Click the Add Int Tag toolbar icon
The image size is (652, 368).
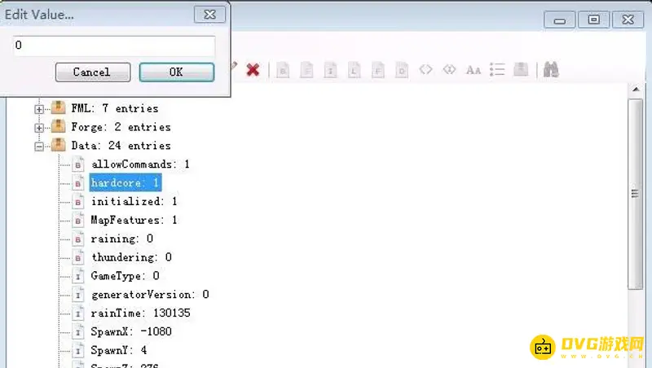pyautogui.click(x=330, y=70)
